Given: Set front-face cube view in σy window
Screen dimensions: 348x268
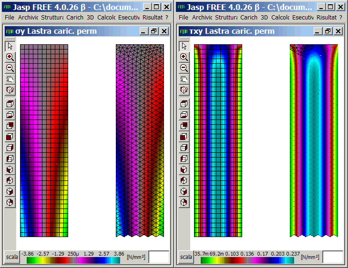Looking at the screenshot, I should click(10, 137).
